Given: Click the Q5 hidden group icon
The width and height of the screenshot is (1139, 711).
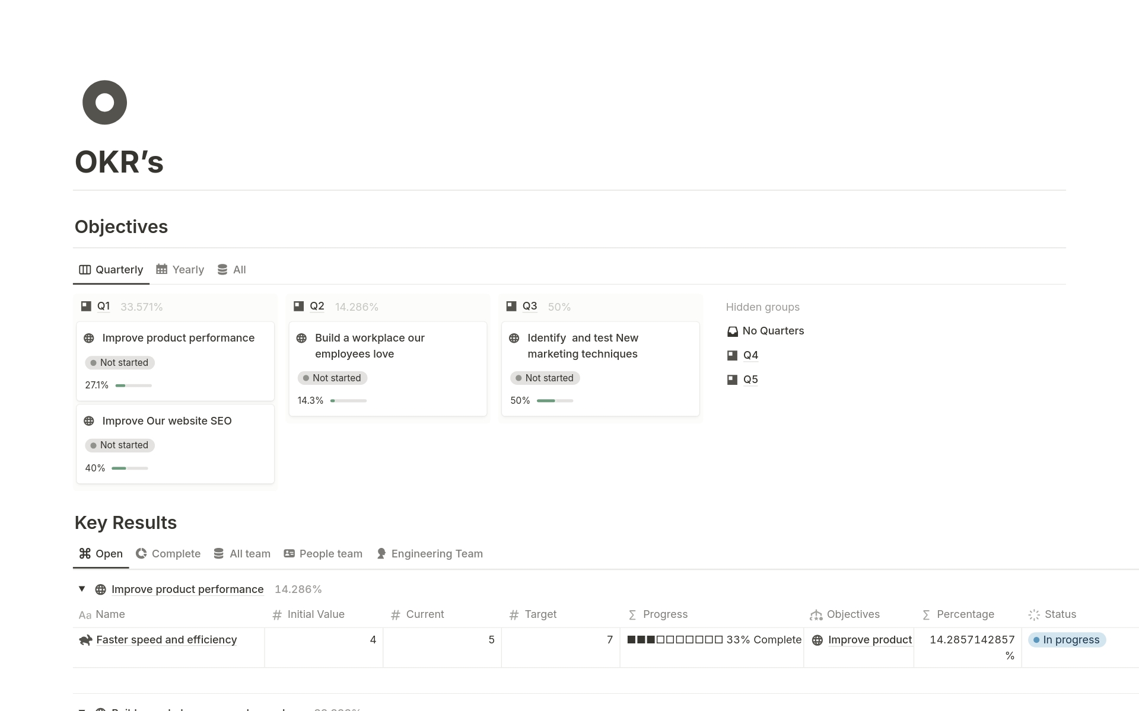Looking at the screenshot, I should click(x=733, y=380).
